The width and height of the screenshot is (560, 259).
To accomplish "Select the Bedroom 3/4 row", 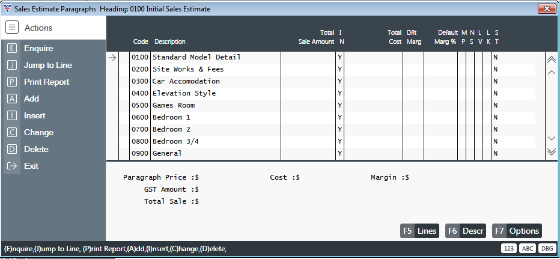I will click(x=327, y=141).
